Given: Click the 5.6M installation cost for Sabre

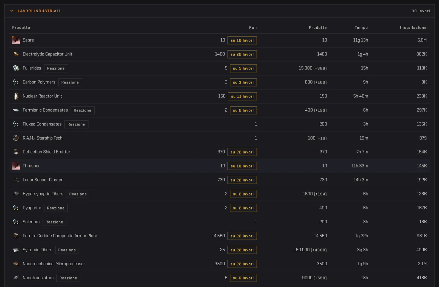Looking at the screenshot, I should point(422,40).
